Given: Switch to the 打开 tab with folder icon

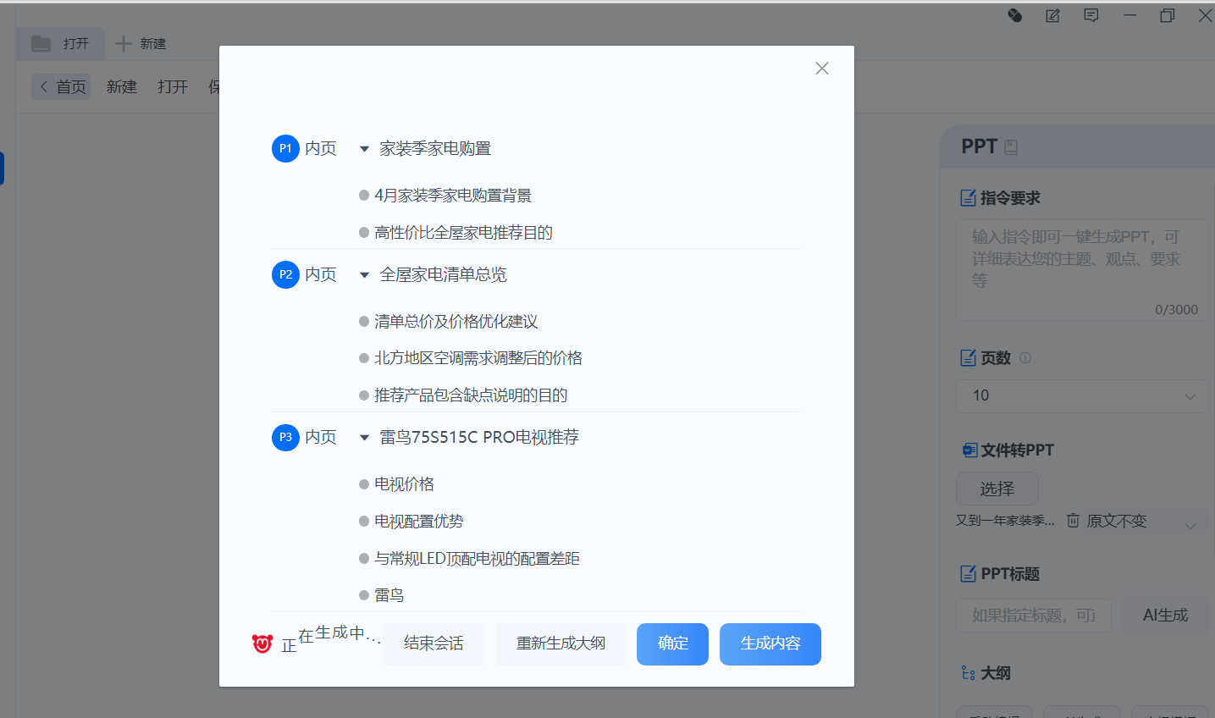Looking at the screenshot, I should 60,43.
